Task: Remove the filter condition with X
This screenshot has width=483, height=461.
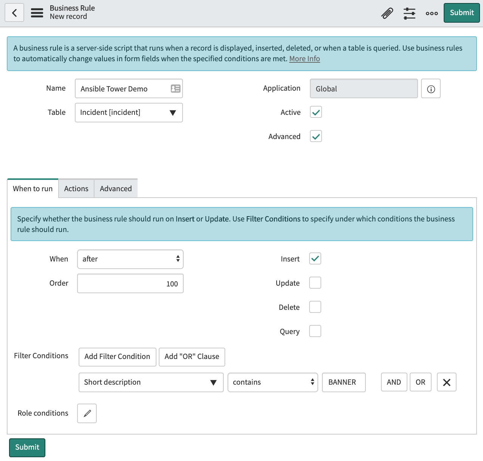Action: (x=446, y=382)
